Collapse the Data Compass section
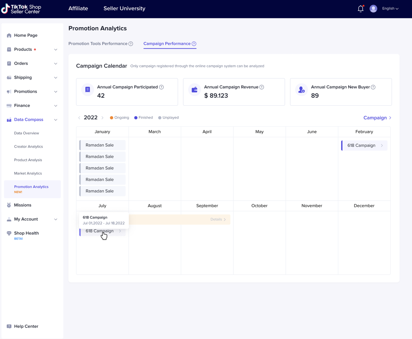The height and width of the screenshot is (339, 412). (55, 120)
